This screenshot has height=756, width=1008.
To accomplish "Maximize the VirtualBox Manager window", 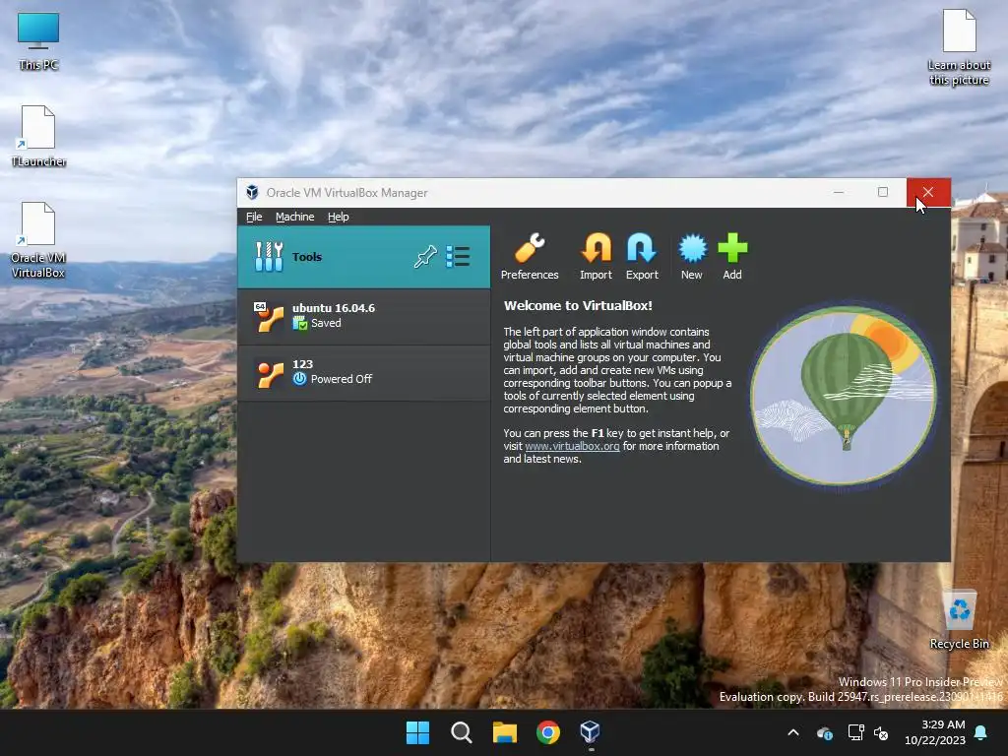I will coord(883,192).
